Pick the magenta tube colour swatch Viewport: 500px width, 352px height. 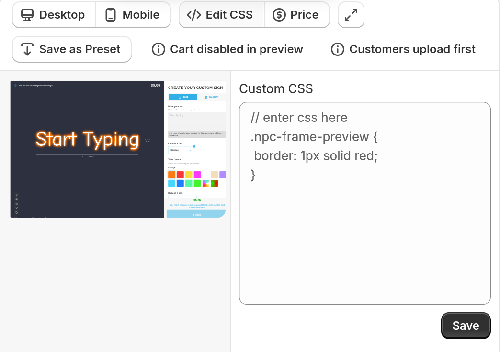[x=197, y=175]
